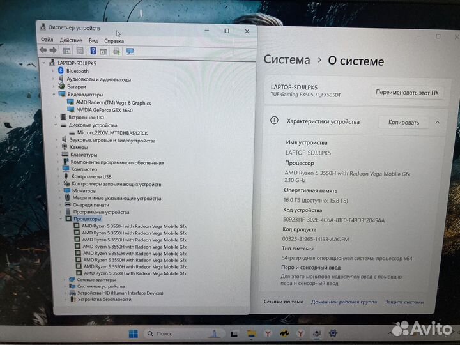The image size is (460, 345).
Task: Select the Мониторы category
Action: tap(84, 191)
